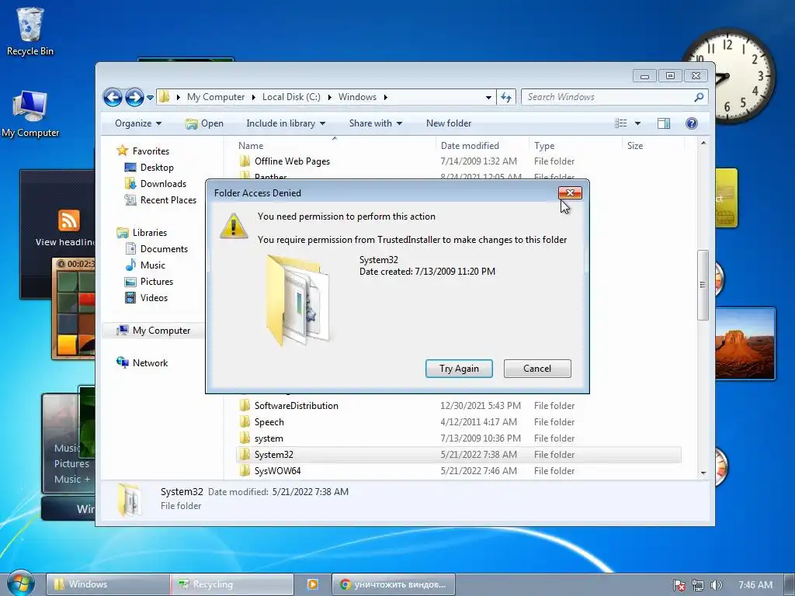Click the search magnifier icon
This screenshot has height=596, width=795.
click(699, 97)
